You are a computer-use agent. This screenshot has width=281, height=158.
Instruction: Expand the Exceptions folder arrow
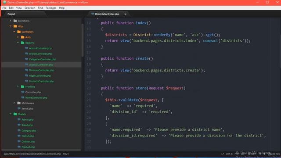point(11,21)
